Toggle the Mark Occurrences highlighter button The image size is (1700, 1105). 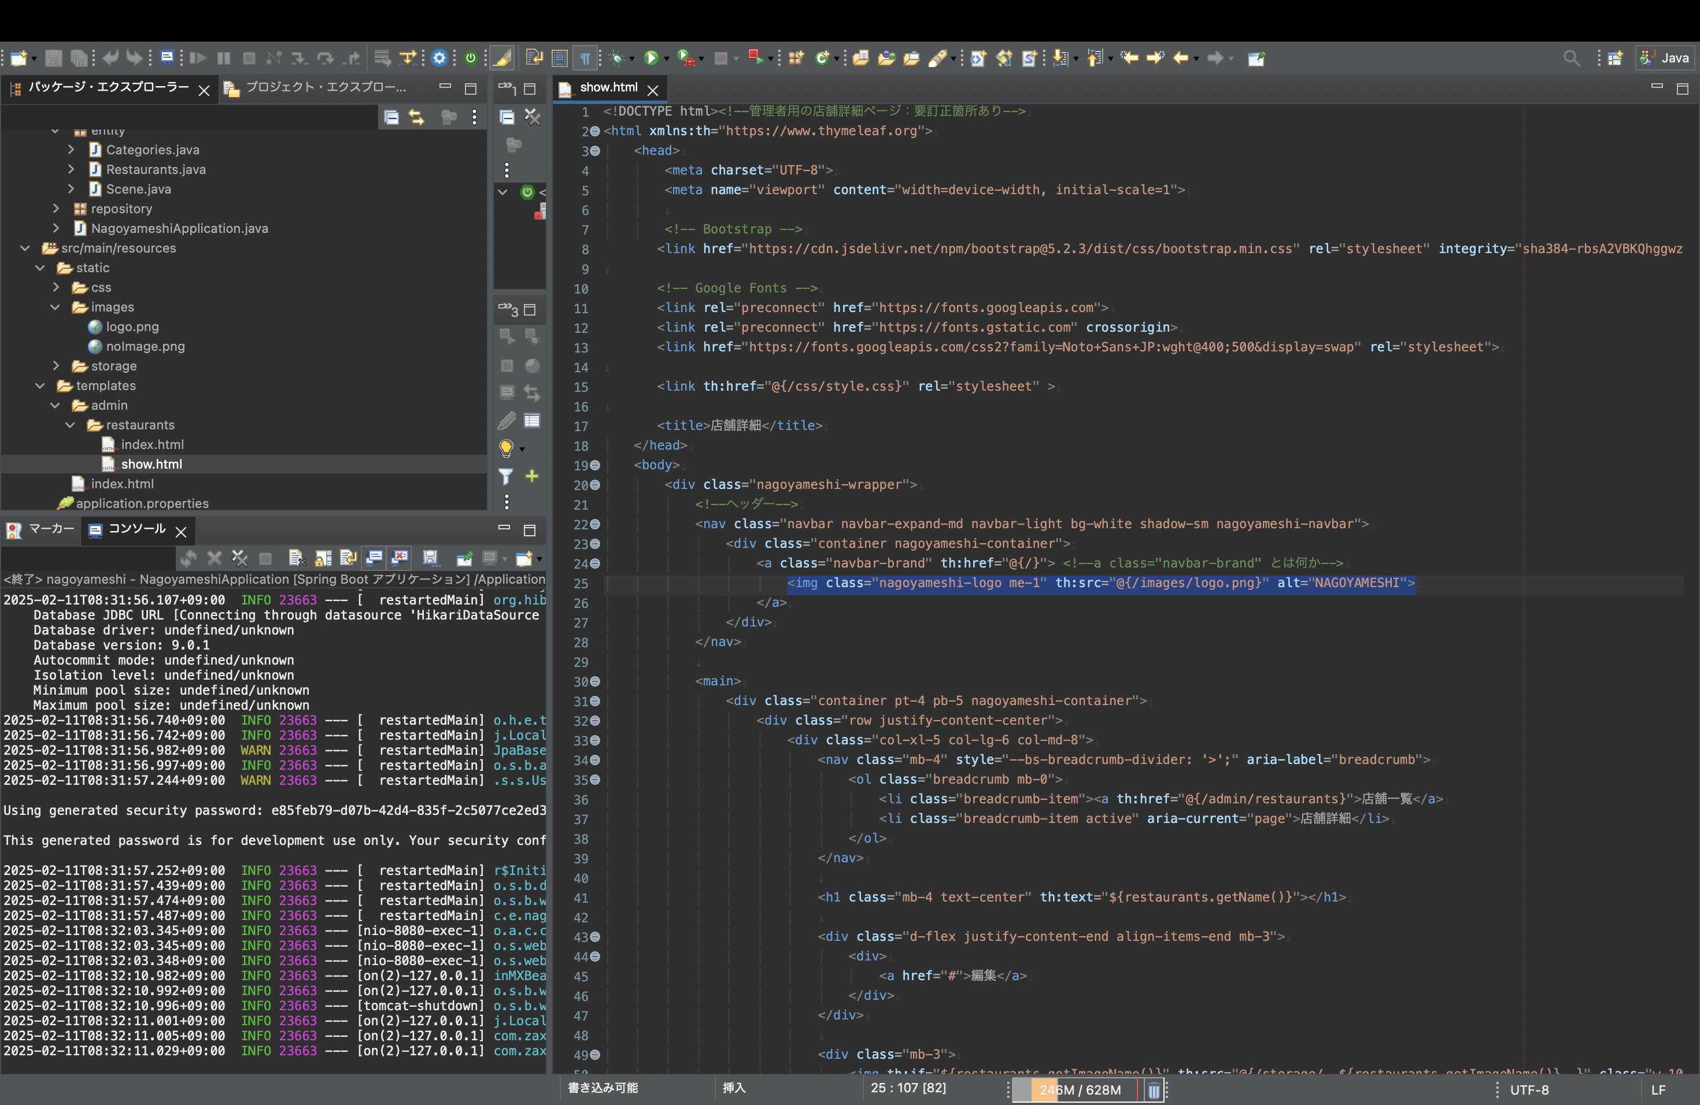(502, 58)
